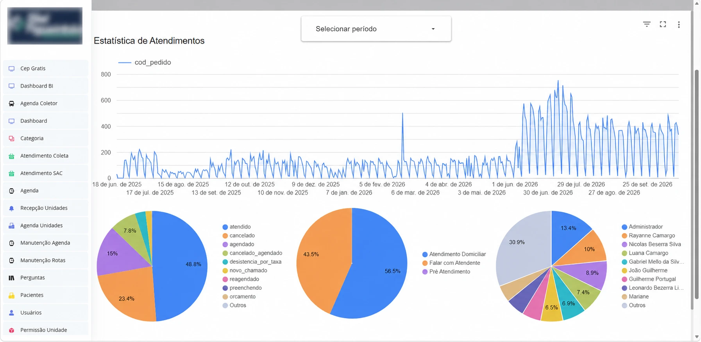Click the desistencia_por_taxa legend entry
This screenshot has width=701, height=342.
pos(252,262)
